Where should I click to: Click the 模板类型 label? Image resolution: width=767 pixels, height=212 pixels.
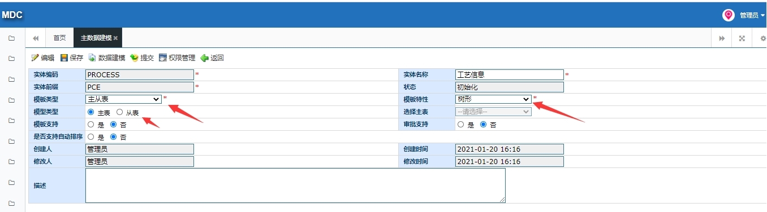(46, 99)
